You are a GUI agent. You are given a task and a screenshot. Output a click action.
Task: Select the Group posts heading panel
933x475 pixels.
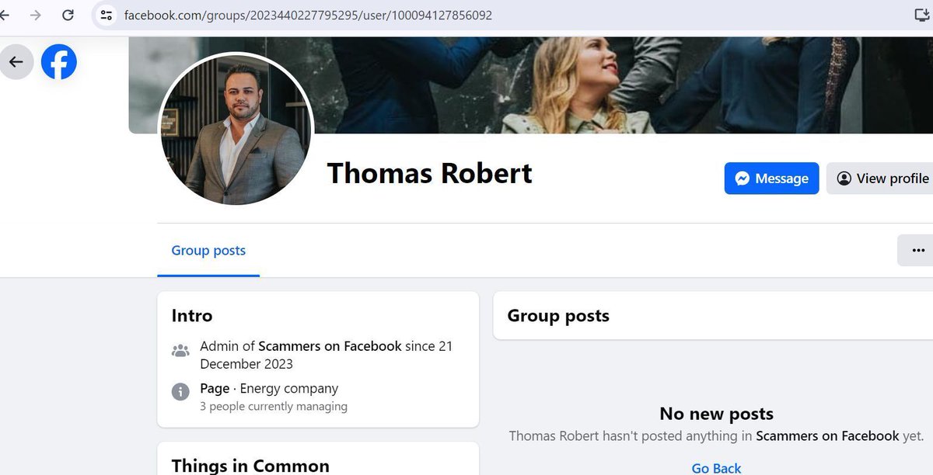(557, 316)
